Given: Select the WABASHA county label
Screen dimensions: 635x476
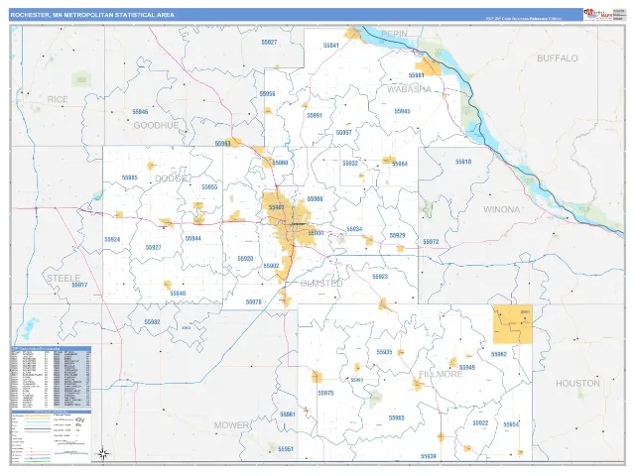Looking at the screenshot, I should click(x=410, y=89).
